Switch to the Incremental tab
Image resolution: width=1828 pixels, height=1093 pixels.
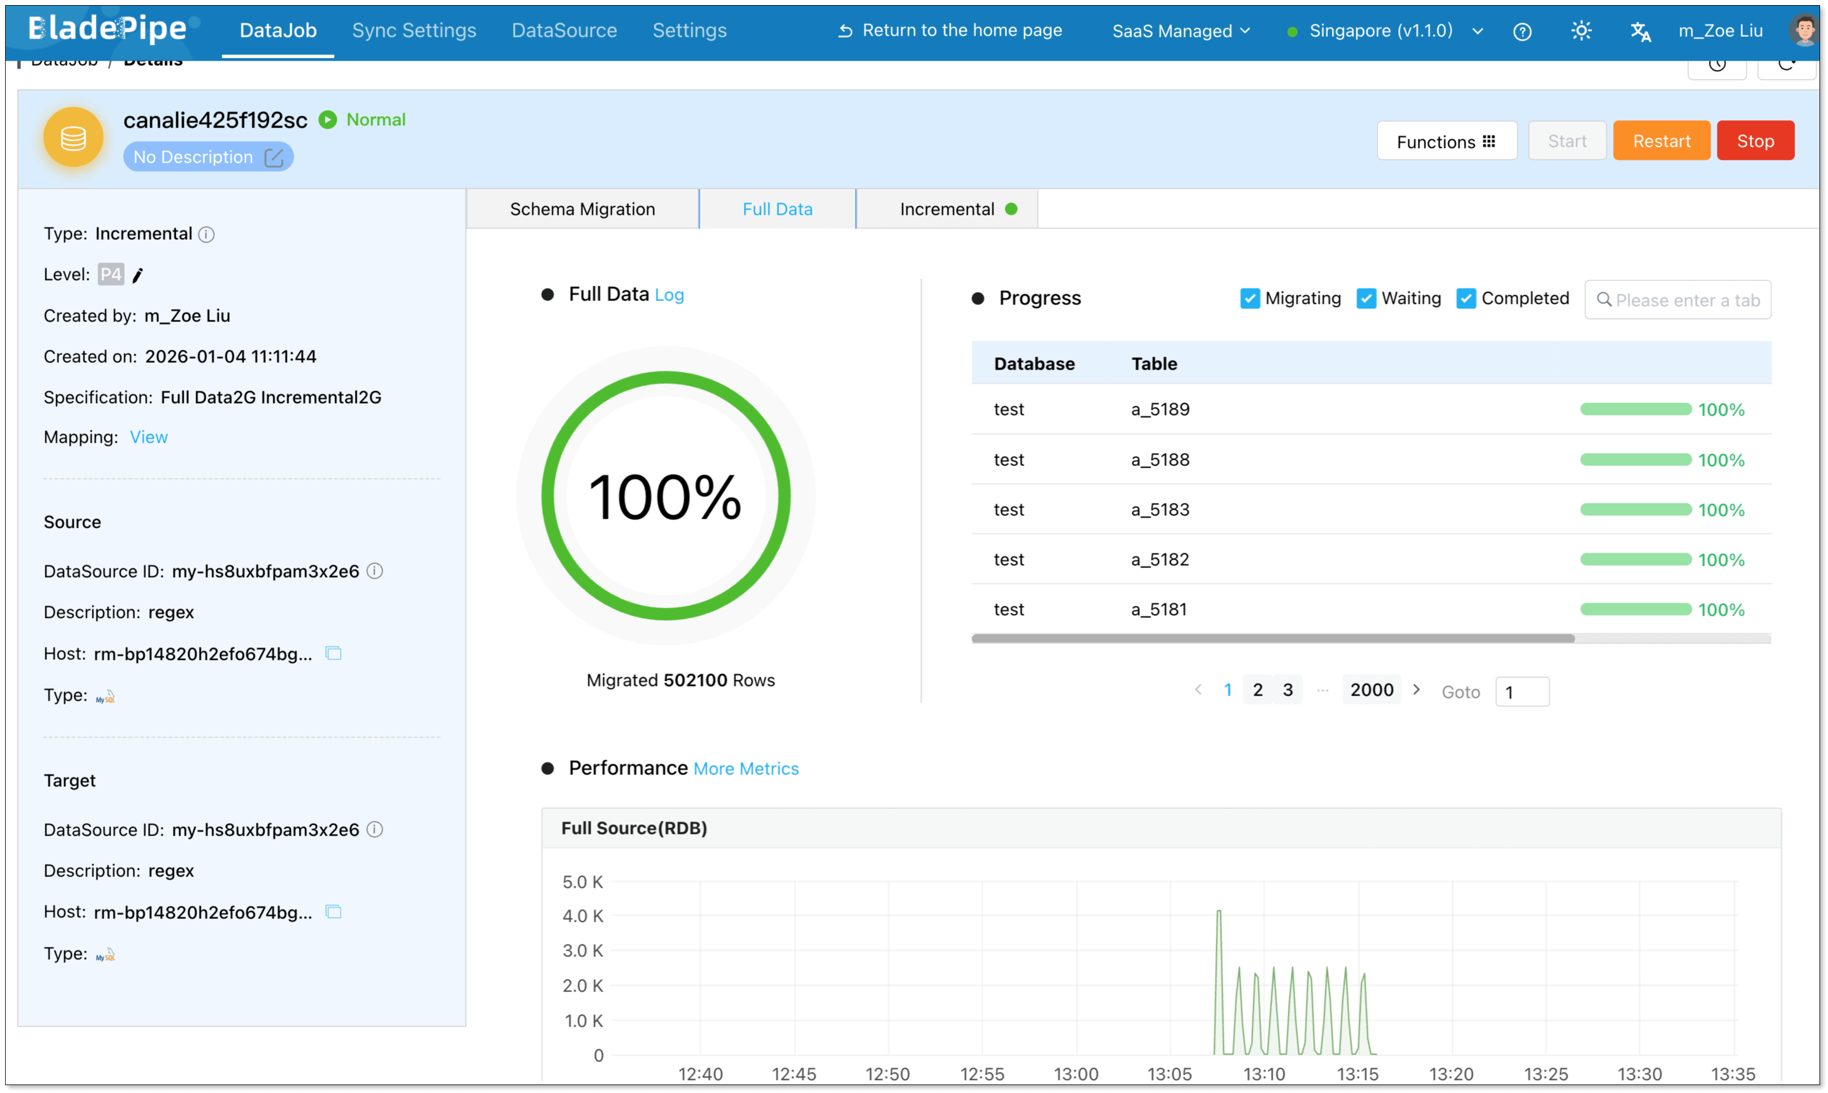947,209
